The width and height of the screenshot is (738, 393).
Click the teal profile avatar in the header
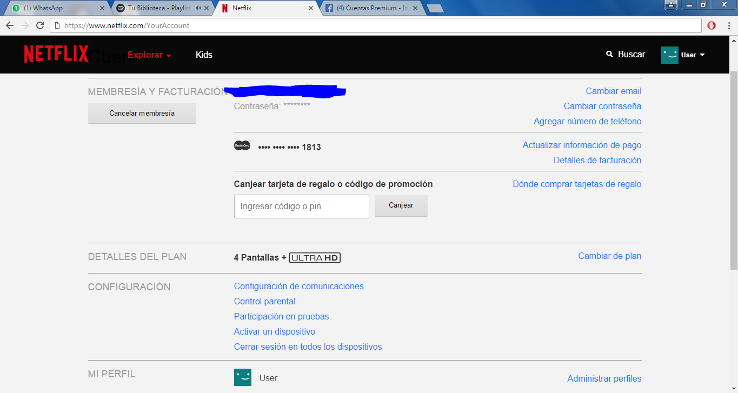click(x=670, y=55)
